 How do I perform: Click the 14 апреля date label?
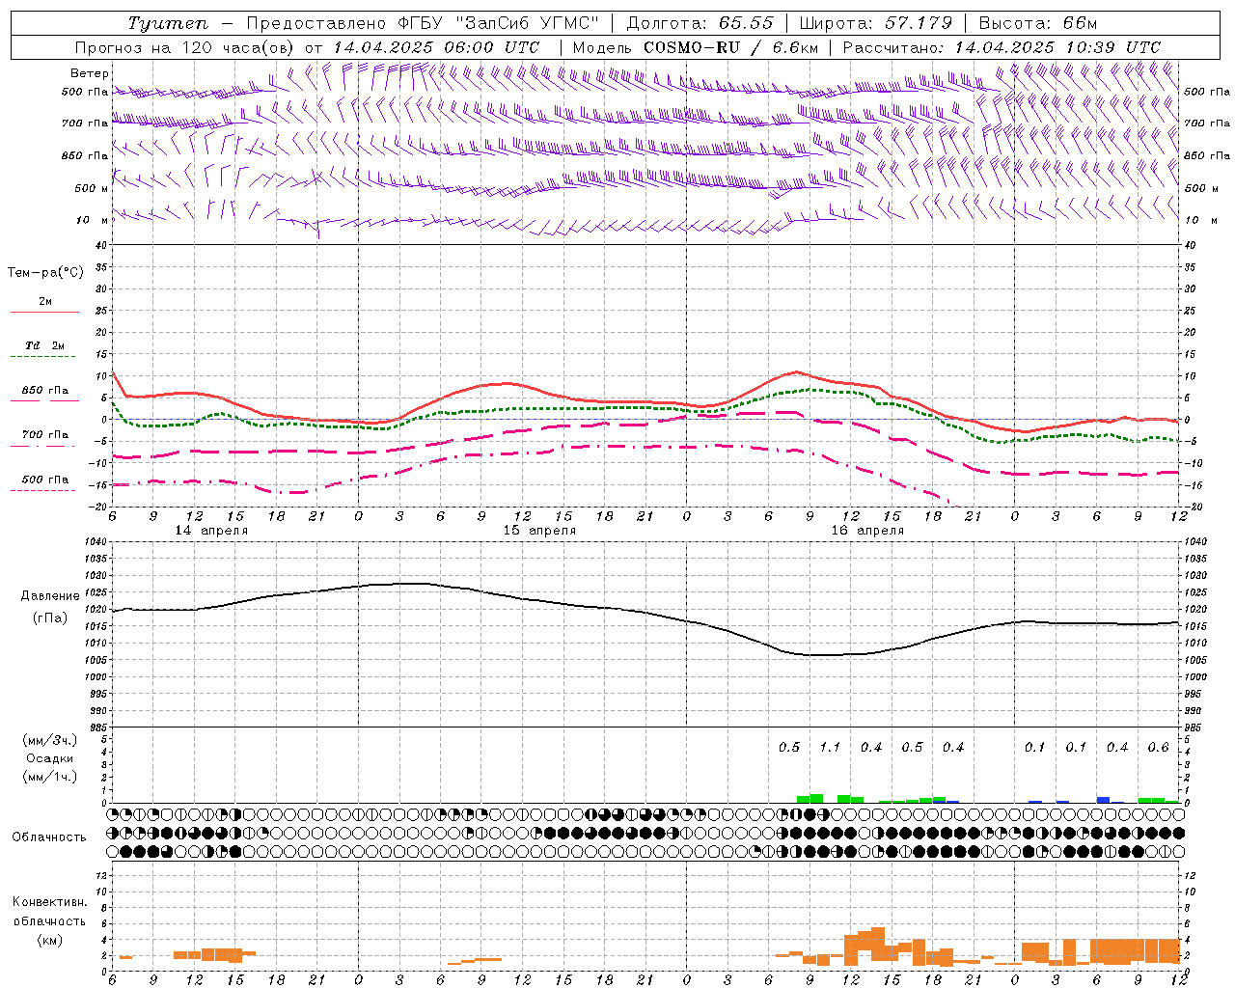pyautogui.click(x=211, y=531)
